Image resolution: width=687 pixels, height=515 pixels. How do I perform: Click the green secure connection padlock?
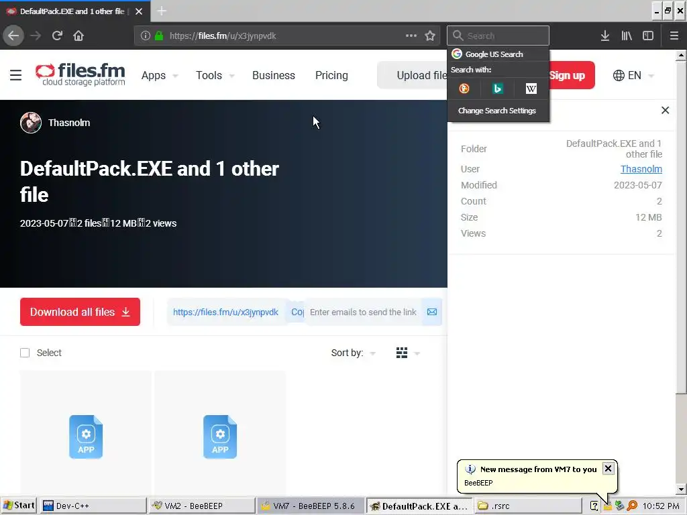(x=159, y=36)
